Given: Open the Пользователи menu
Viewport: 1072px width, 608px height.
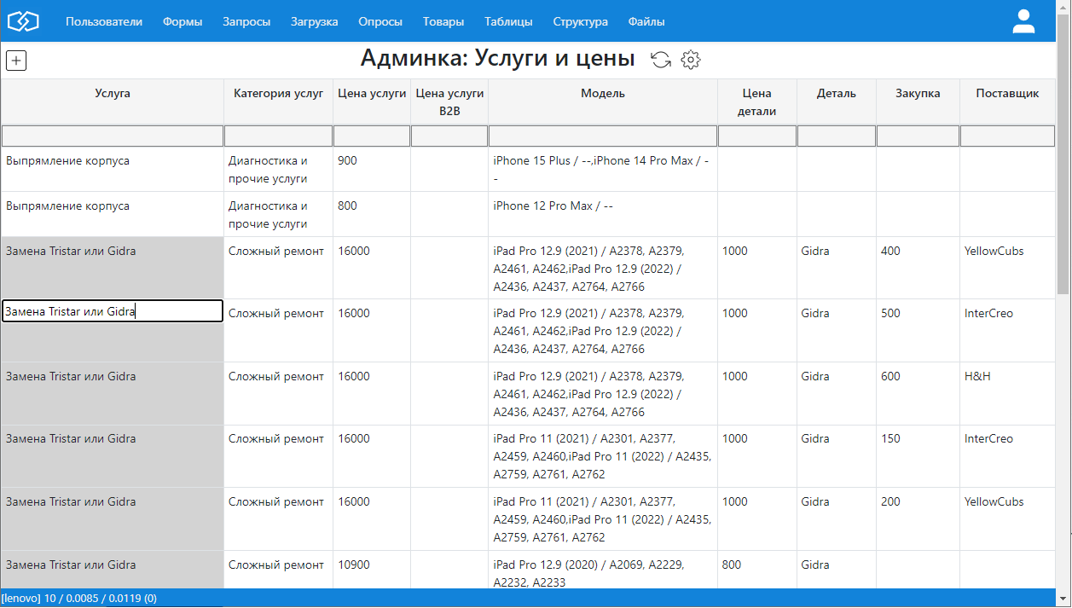Looking at the screenshot, I should 104,22.
